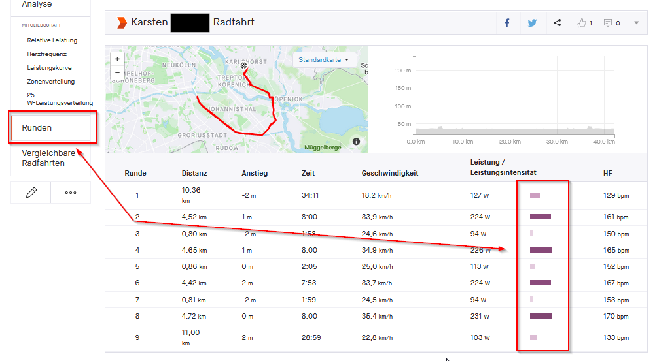This screenshot has width=655, height=361.
Task: Zoom out on the map
Action: (117, 72)
